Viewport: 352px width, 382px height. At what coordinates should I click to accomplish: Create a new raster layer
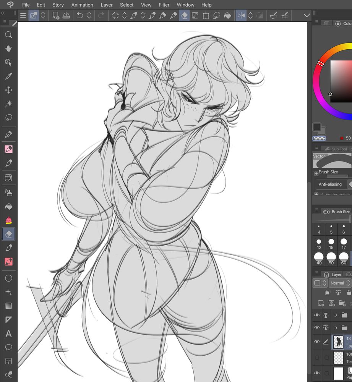click(321, 303)
